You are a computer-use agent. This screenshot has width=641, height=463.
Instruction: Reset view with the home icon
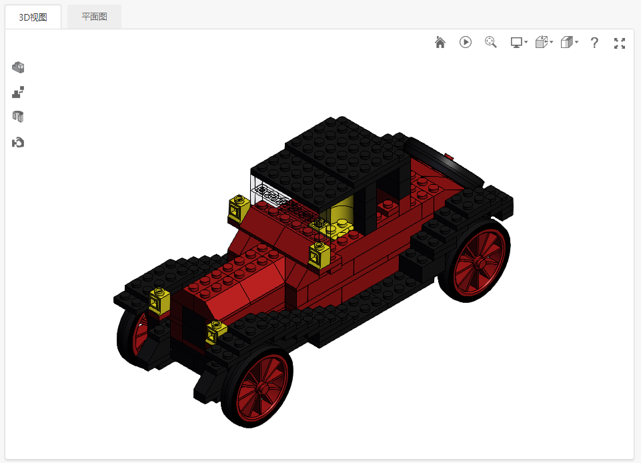pyautogui.click(x=440, y=42)
